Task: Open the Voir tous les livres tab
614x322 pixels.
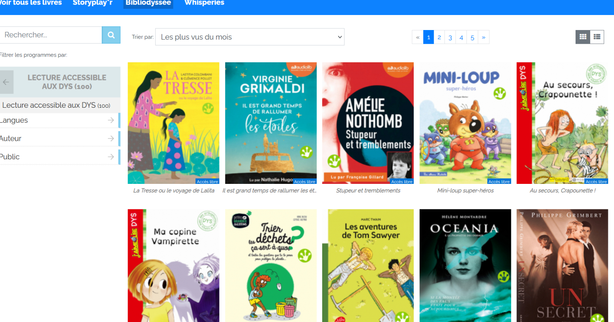Action: point(30,3)
